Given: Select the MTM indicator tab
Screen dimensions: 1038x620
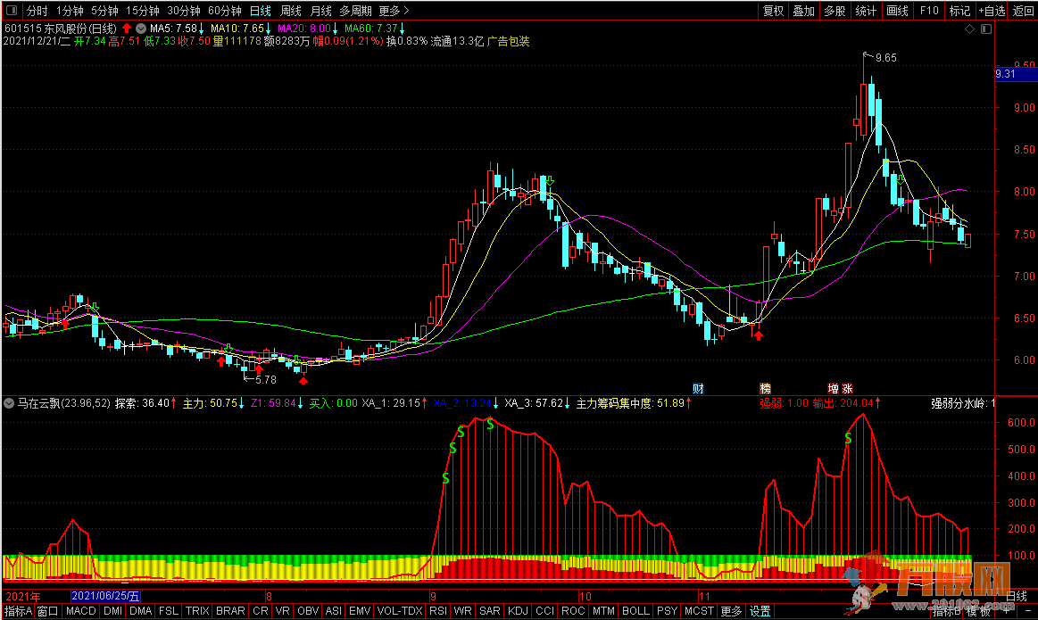Looking at the screenshot, I should click(x=603, y=611).
